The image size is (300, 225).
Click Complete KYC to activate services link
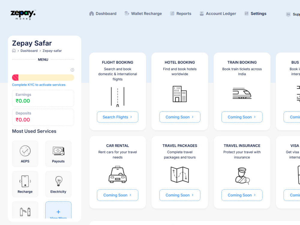(x=39, y=85)
